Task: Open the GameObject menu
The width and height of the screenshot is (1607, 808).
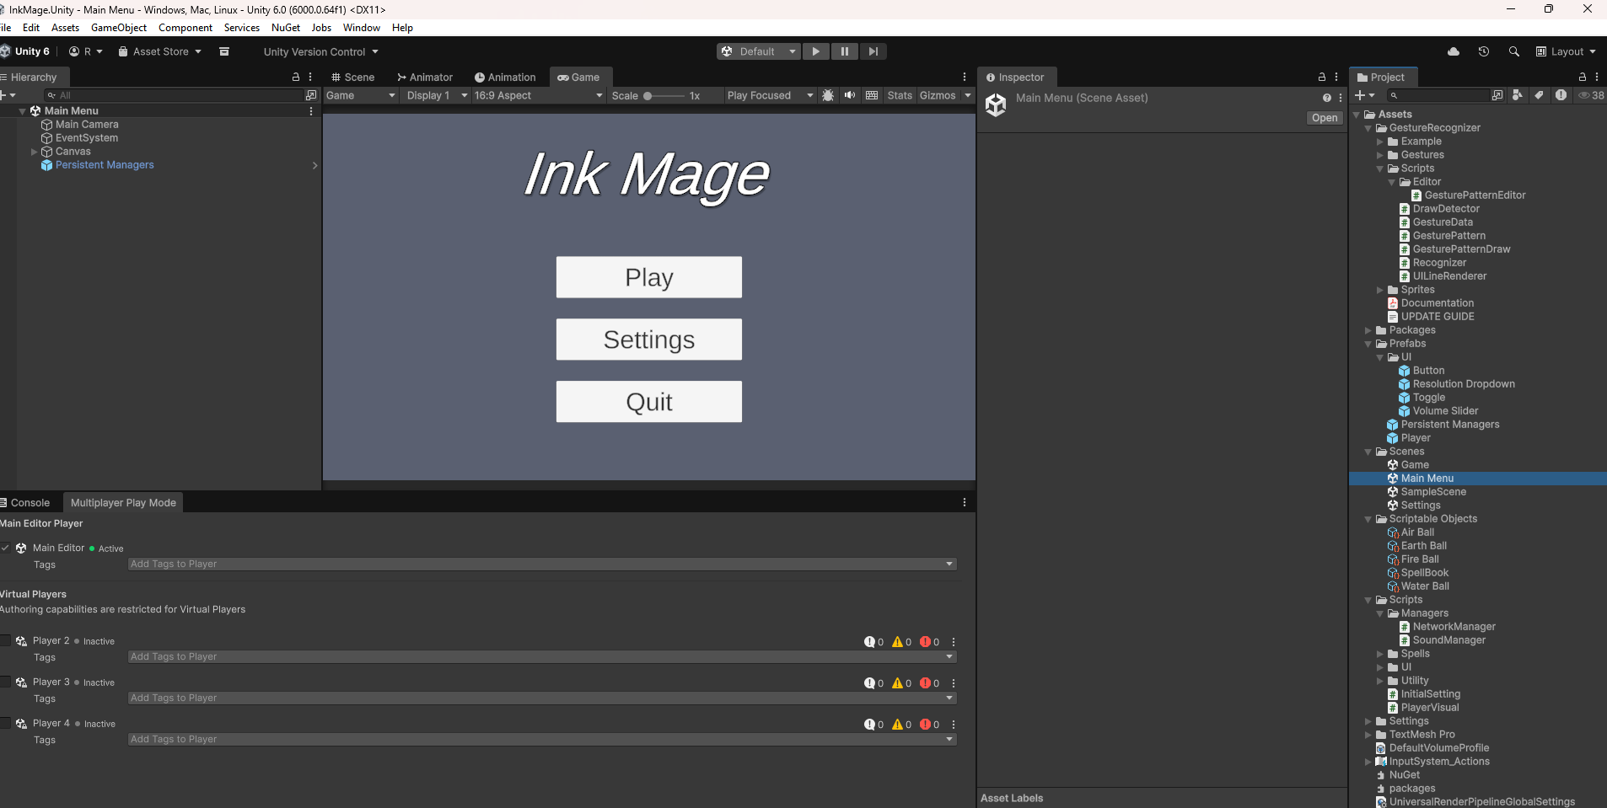Action: [118, 28]
